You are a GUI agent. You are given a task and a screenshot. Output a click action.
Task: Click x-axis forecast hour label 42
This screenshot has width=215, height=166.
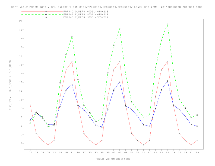114,152
